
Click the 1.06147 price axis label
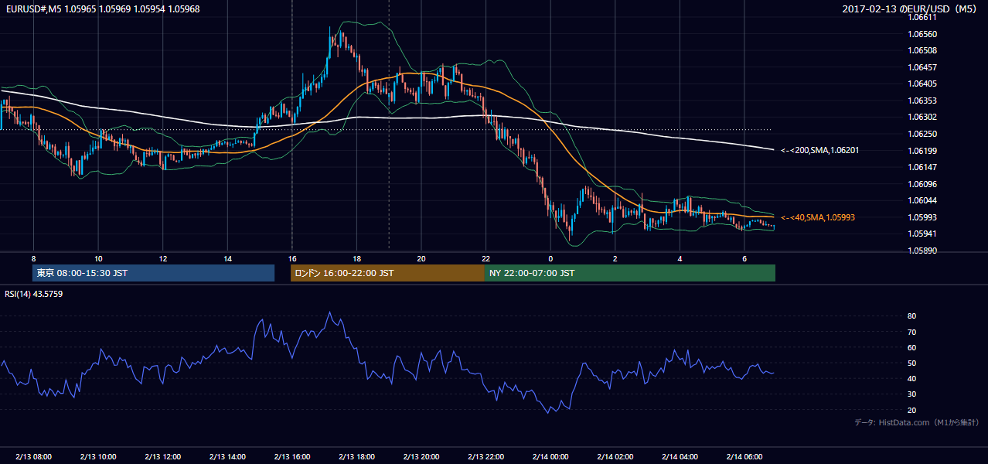click(923, 167)
